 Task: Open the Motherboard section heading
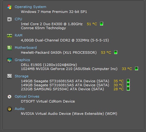tap(26, 48)
